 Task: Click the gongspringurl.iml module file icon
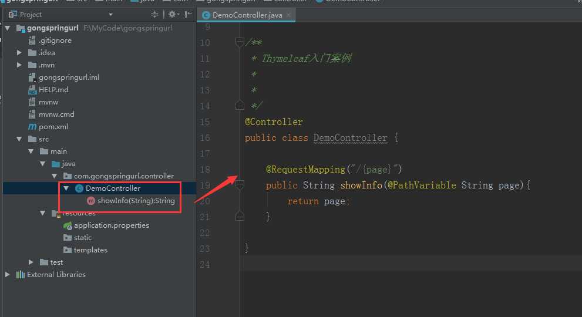(32, 77)
